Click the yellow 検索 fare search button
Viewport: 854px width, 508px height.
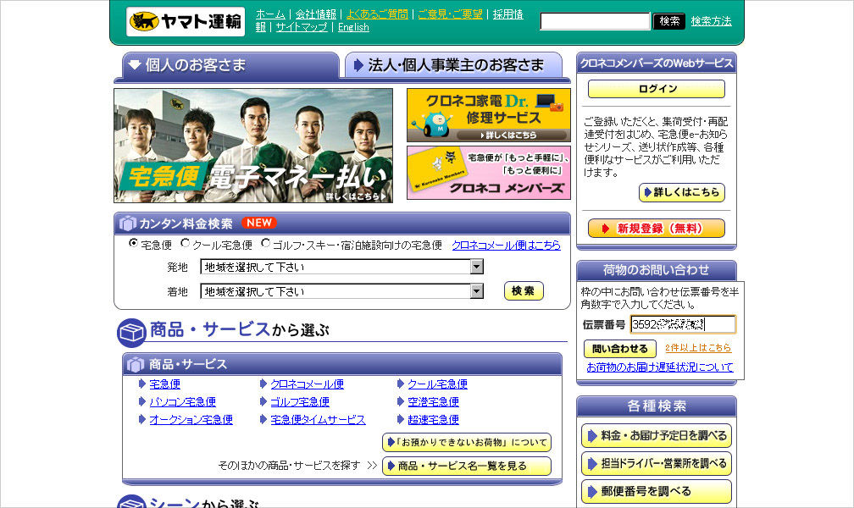coord(524,290)
